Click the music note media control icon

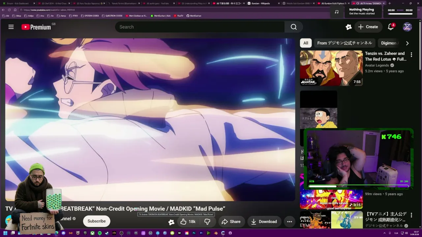coord(336,12)
